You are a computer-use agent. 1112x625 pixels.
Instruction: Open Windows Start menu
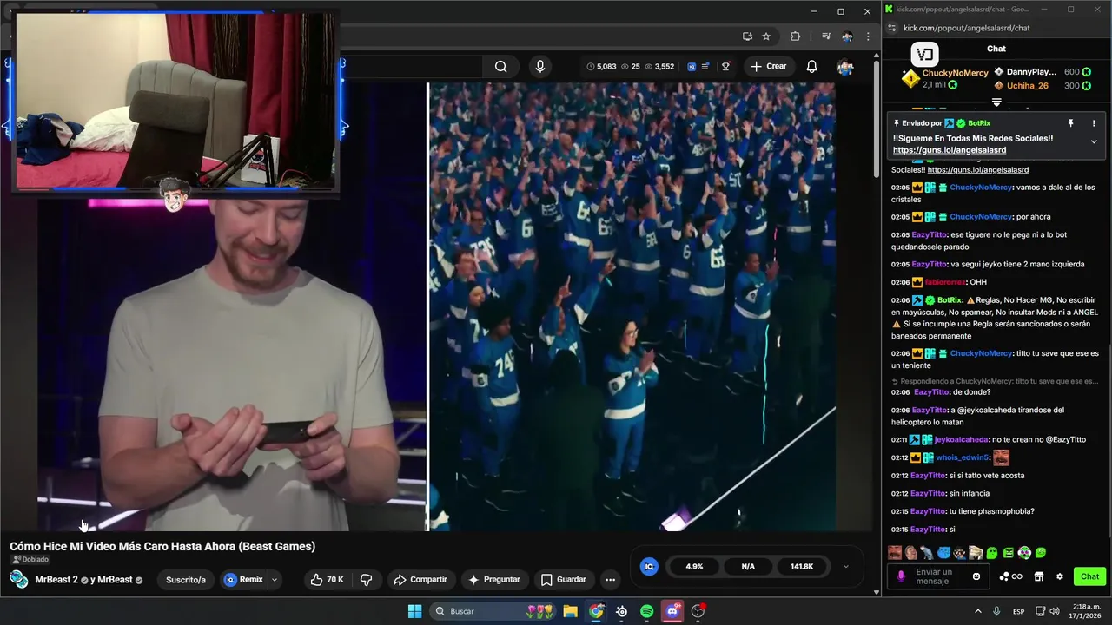pos(414,611)
